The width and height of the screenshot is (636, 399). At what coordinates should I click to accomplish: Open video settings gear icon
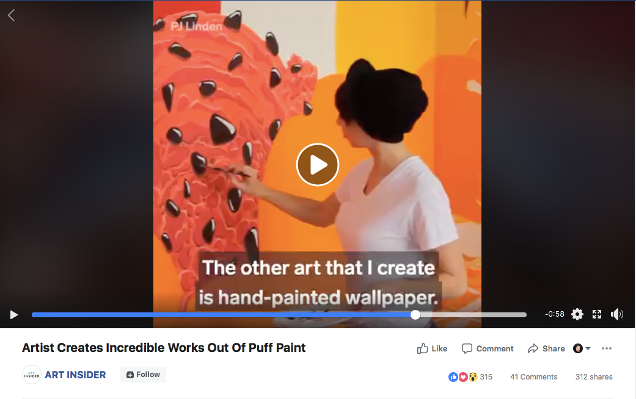[577, 314]
